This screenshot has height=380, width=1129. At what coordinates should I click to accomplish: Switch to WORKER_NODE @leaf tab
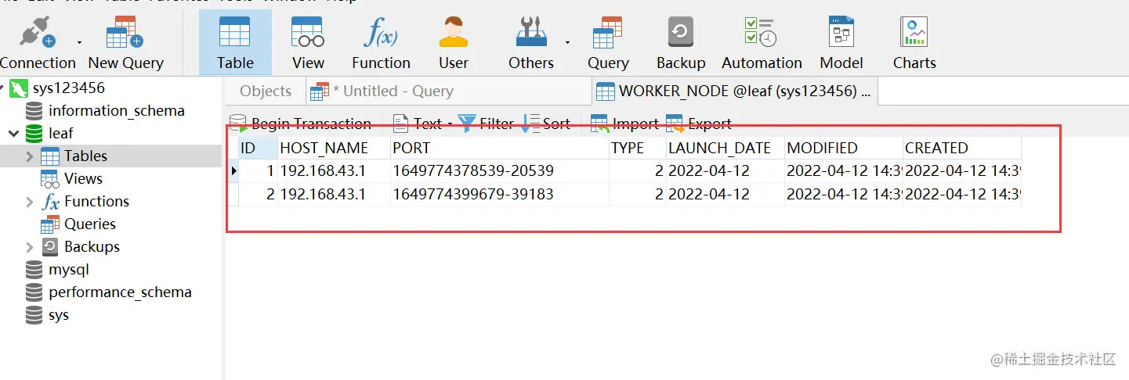pyautogui.click(x=734, y=91)
